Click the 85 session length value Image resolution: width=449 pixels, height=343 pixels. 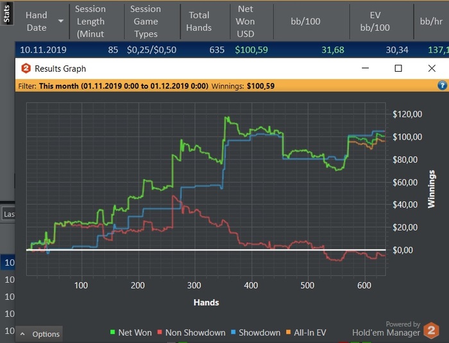113,50
